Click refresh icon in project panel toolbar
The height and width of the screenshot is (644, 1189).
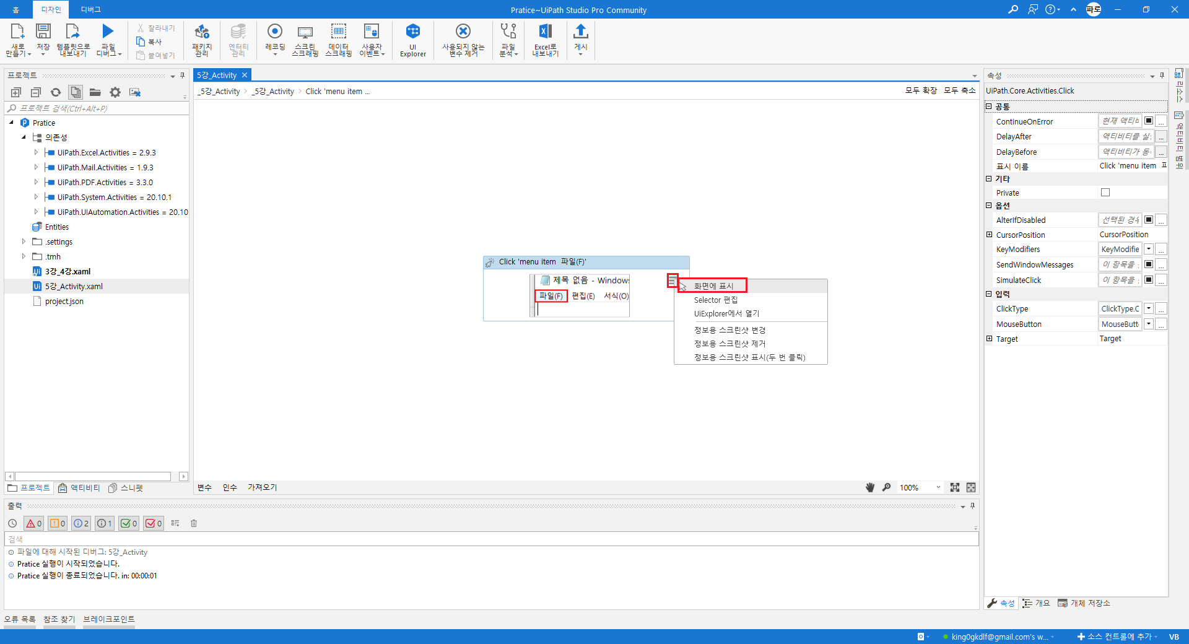pyautogui.click(x=56, y=92)
